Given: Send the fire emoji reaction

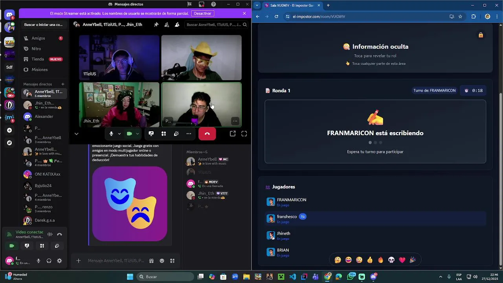Looking at the screenshot, I should coord(380,260).
